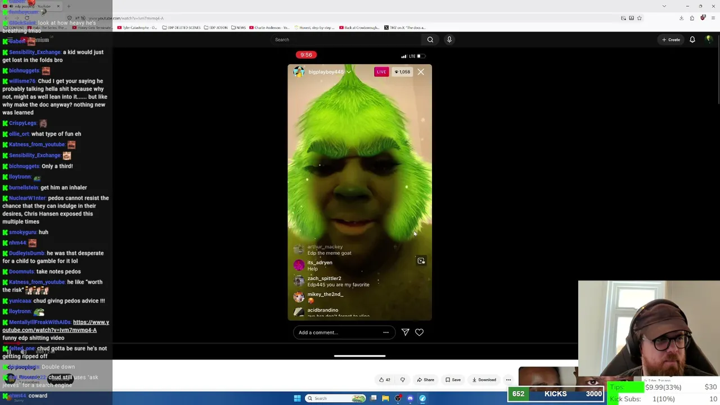Screen dimensions: 720x405
Task: Open the Honest, step-by-step bookmark
Action: [313, 28]
